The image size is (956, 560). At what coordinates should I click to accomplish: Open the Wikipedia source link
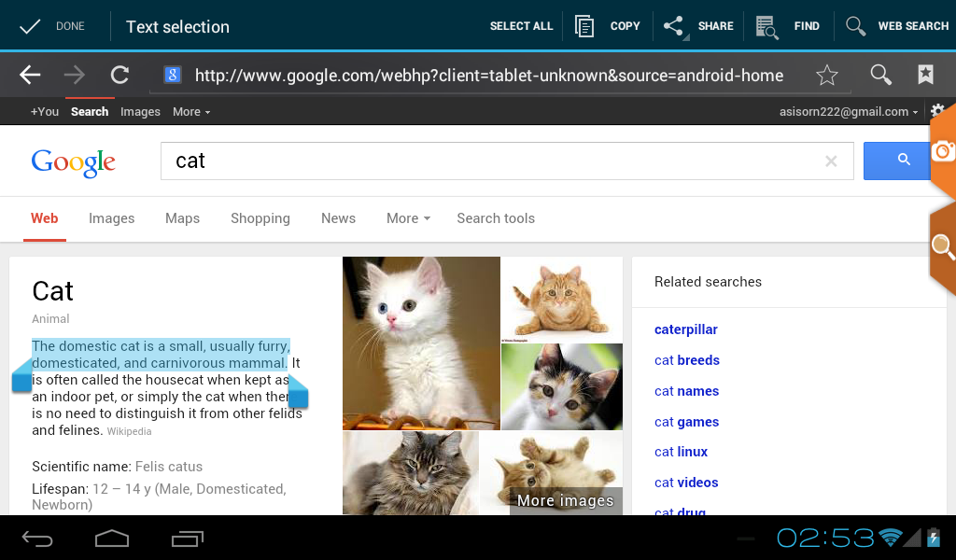point(129,431)
